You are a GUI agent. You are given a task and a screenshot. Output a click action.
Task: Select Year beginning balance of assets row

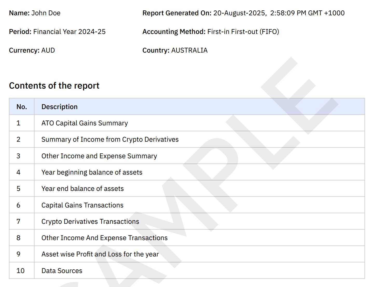[92, 172]
